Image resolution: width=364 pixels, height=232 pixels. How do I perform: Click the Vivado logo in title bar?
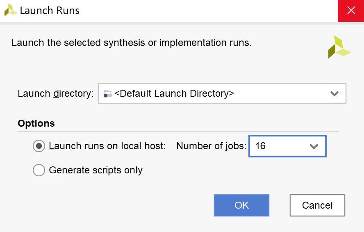[x=10, y=10]
